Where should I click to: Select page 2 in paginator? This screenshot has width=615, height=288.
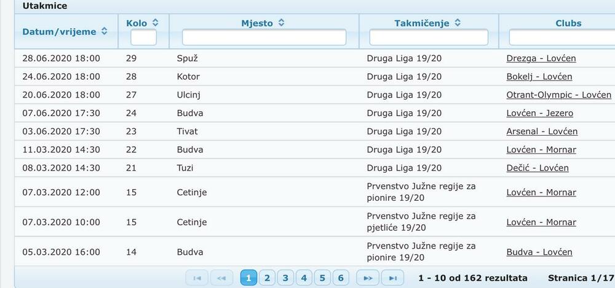[x=267, y=278]
